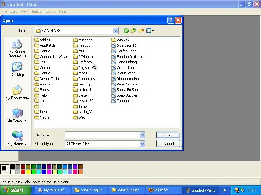The width and height of the screenshot is (261, 195).
Task: Create a new folder in WINDOWS
Action: point(141,31)
